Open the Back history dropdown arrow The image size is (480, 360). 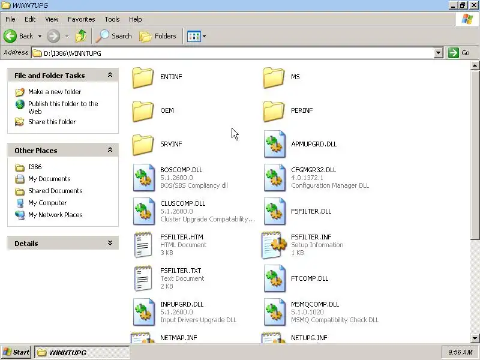pos(40,37)
